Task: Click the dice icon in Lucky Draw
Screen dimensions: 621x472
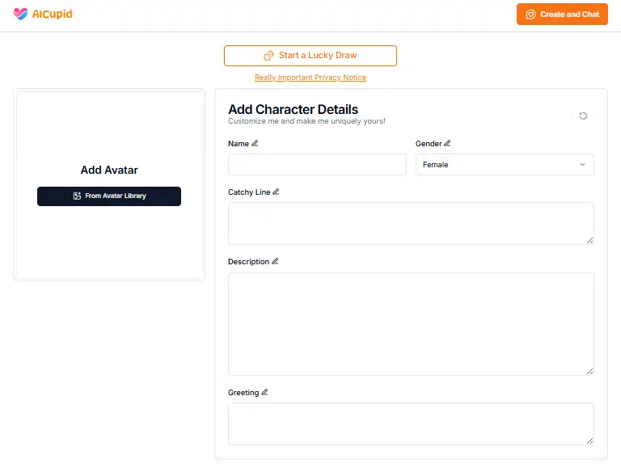Action: coord(269,56)
